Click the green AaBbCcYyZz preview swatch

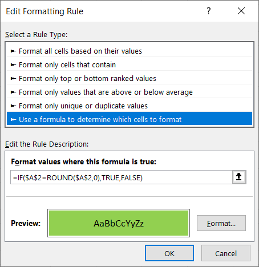tap(119, 223)
